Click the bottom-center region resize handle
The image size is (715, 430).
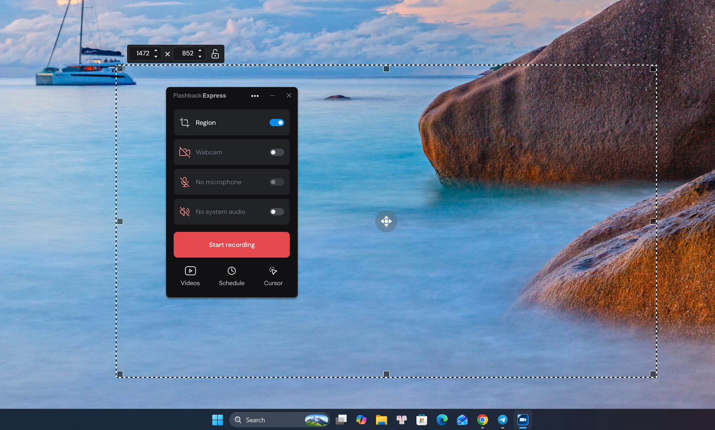(386, 374)
